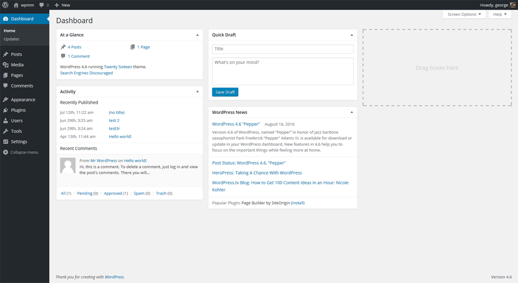Click the Appearance paintbrush icon
The image size is (518, 283).
click(6, 100)
